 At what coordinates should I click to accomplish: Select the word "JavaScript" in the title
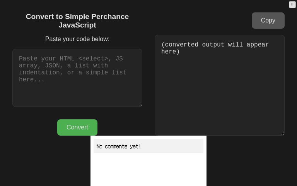77,25
